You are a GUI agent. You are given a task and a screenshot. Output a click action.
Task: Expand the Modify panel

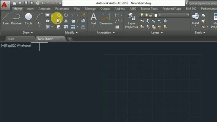[x=71, y=33]
